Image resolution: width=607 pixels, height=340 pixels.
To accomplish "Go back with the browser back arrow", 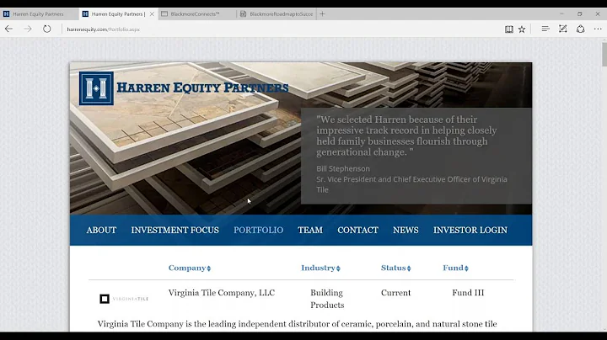I will 9,29.
